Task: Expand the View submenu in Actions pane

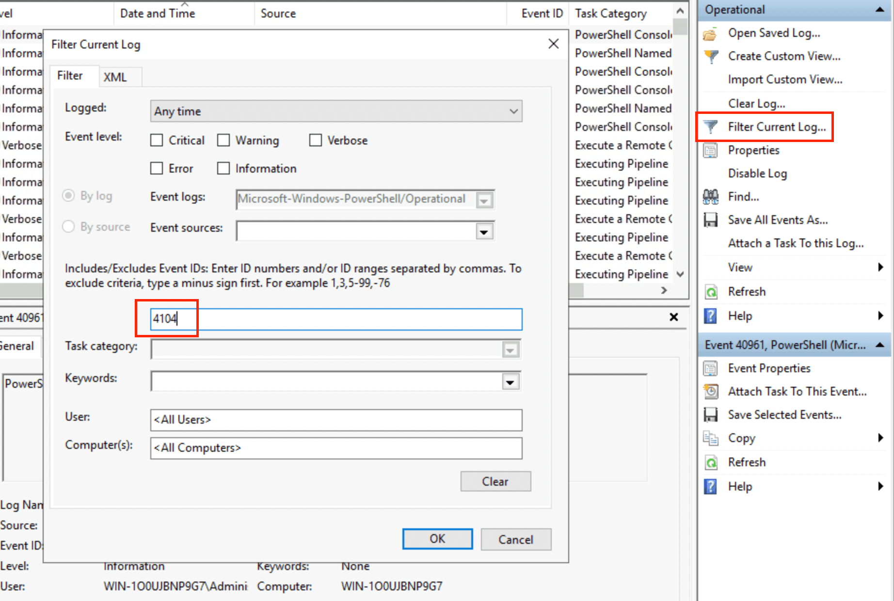Action: tap(880, 268)
